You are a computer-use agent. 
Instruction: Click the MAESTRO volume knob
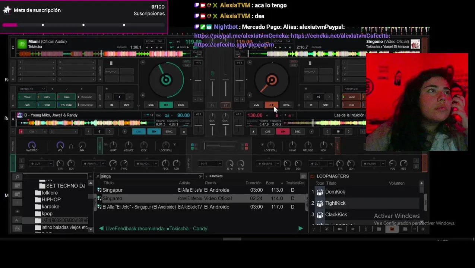point(32,145)
